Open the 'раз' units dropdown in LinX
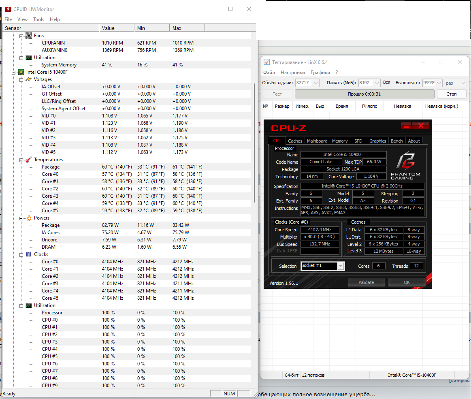The height and width of the screenshot is (399, 471). 463,83
